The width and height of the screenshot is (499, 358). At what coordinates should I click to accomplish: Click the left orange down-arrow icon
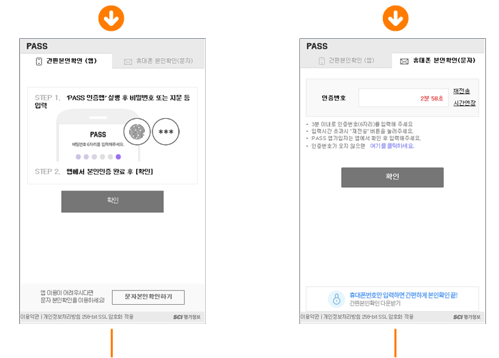(111, 18)
